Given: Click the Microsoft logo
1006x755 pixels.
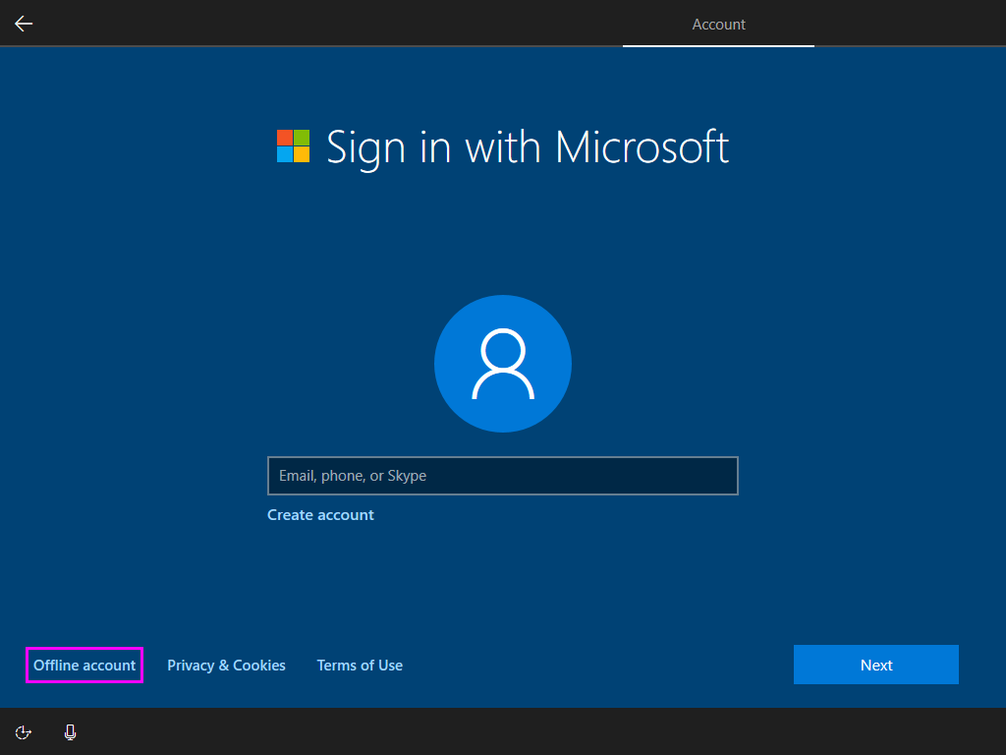Looking at the screenshot, I should (x=293, y=145).
